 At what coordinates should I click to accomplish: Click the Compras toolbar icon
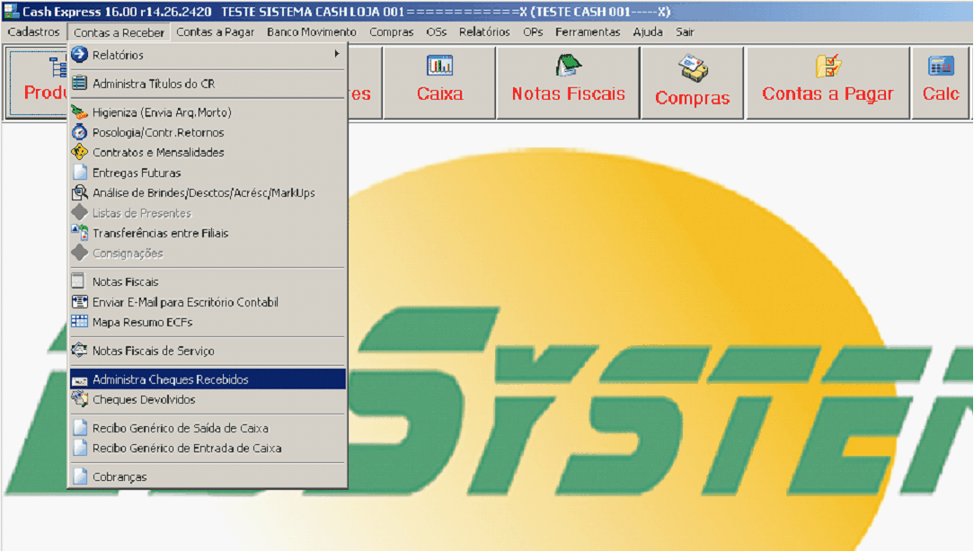[x=692, y=68]
